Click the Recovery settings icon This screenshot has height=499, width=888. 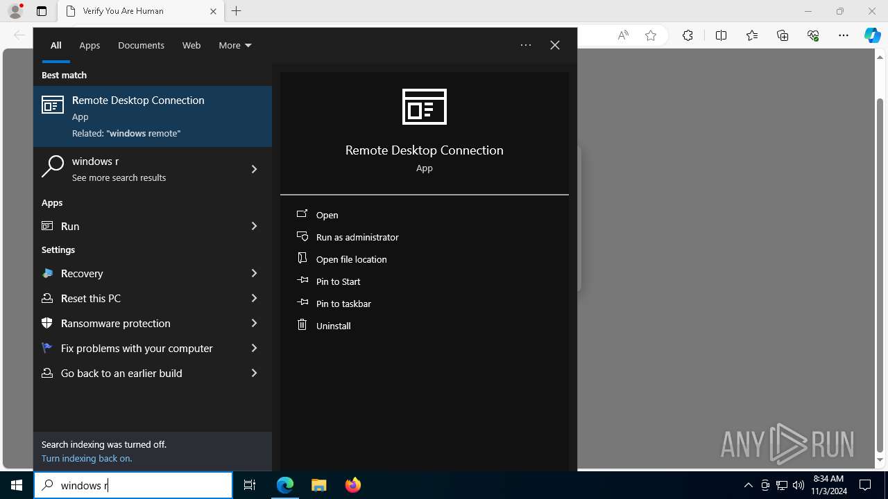pyautogui.click(x=47, y=273)
